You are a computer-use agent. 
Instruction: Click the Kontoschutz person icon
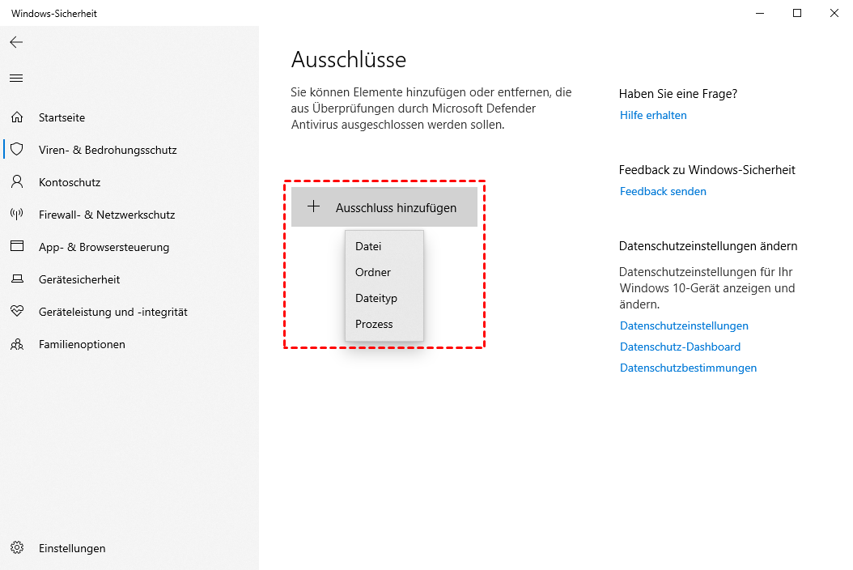[x=17, y=182]
